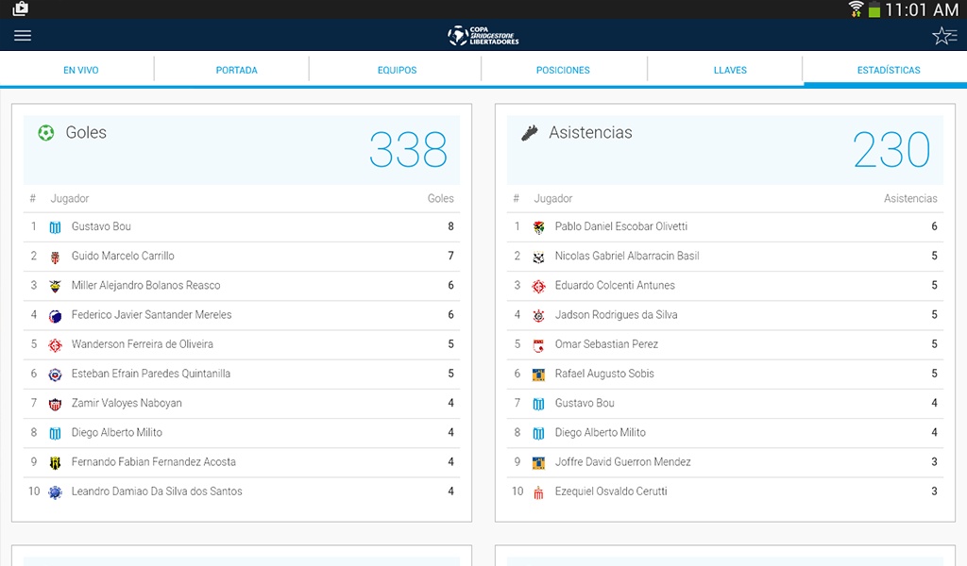This screenshot has width=967, height=566.
Task: Select Diego Alberto Milito in the Asistencias list
Action: (725, 432)
